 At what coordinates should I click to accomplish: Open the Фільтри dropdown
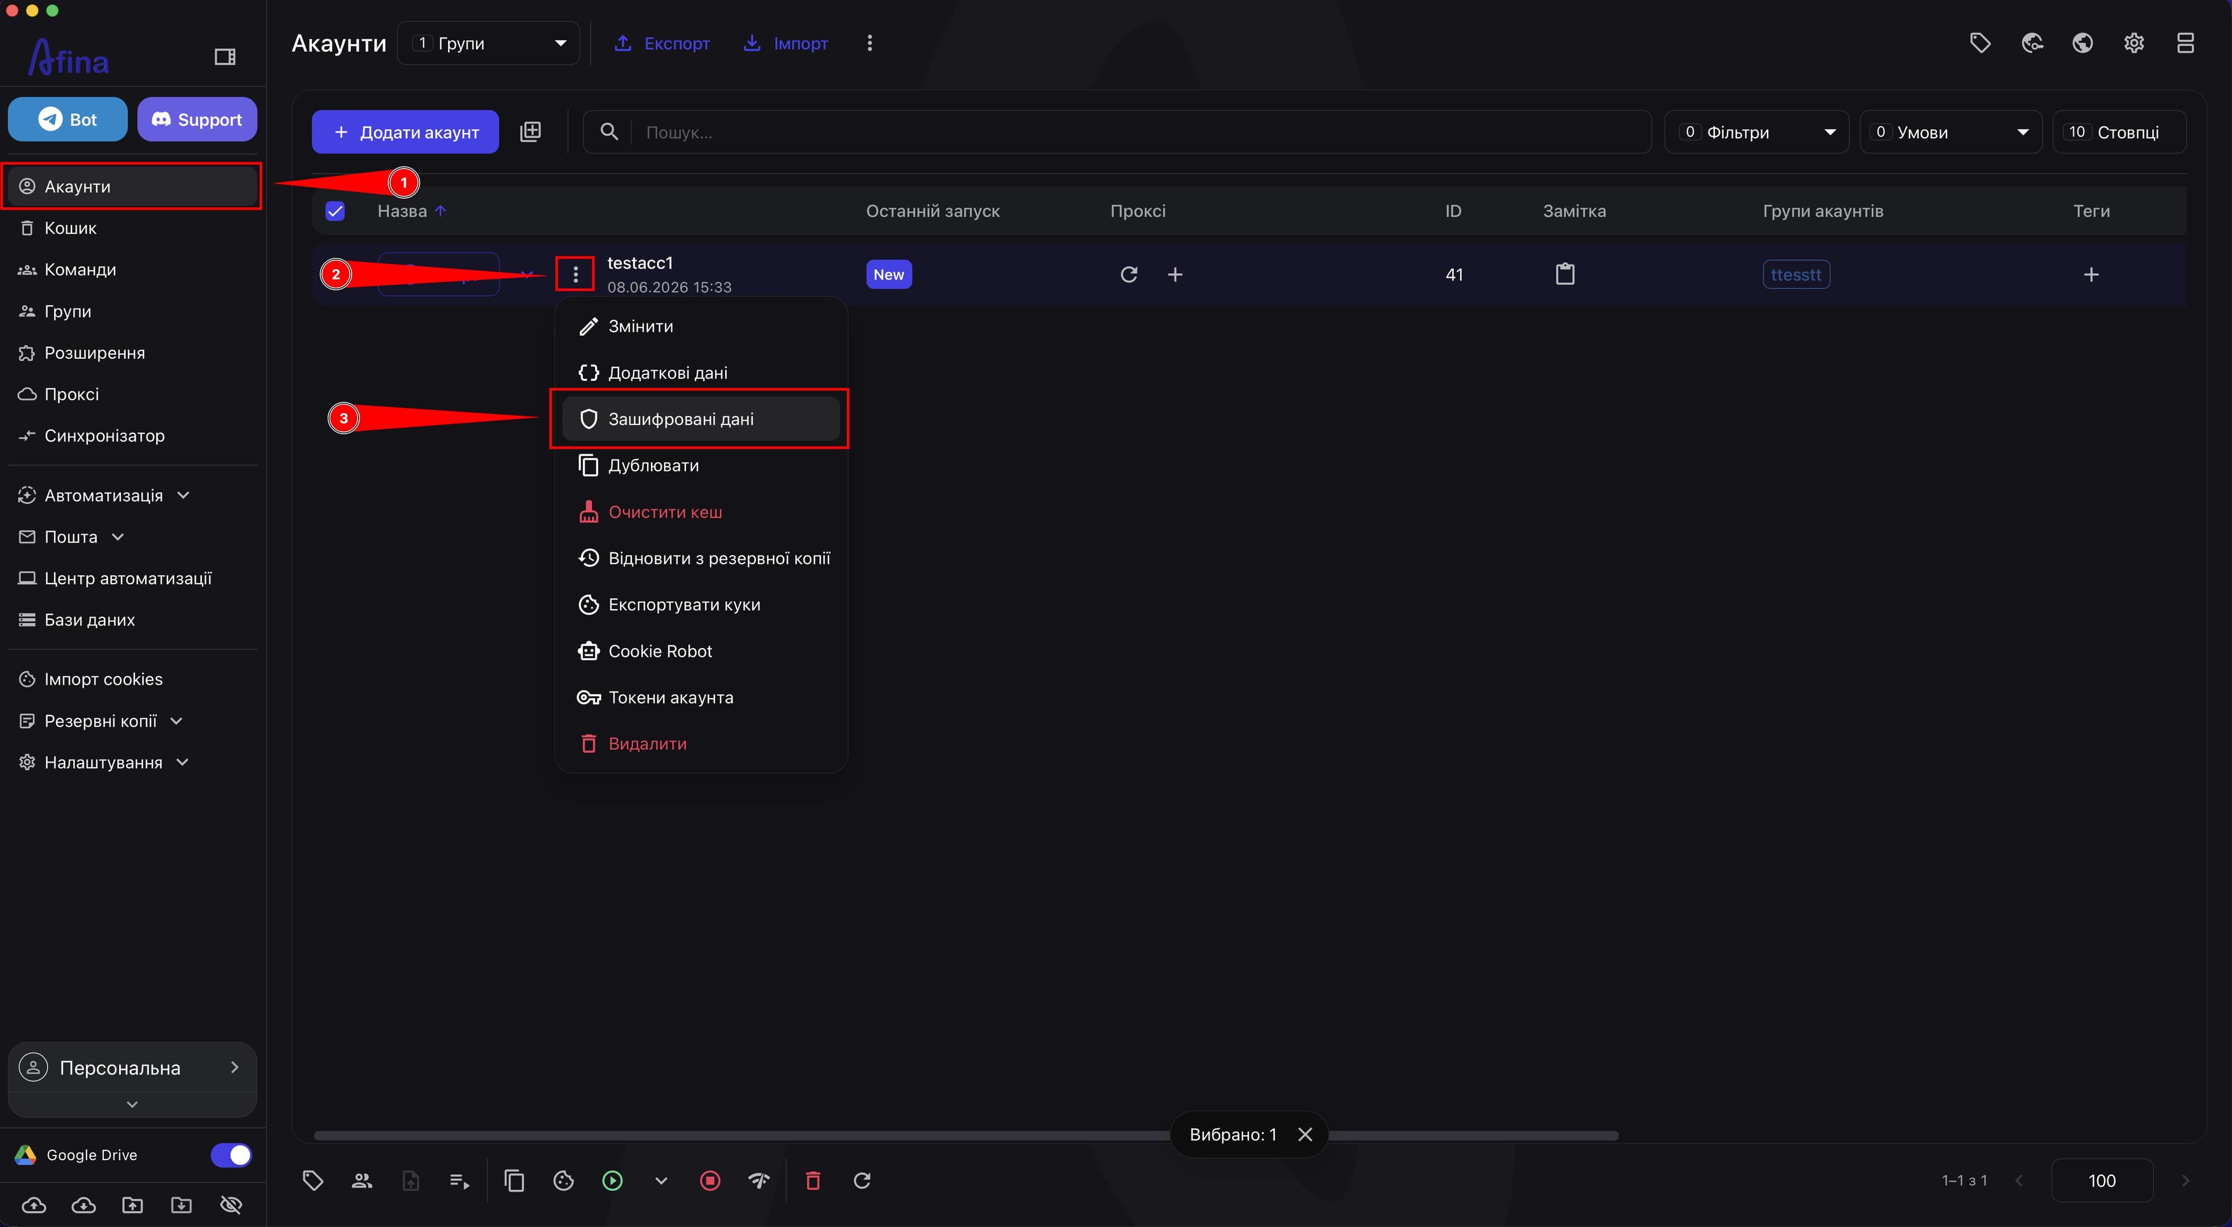[1757, 132]
